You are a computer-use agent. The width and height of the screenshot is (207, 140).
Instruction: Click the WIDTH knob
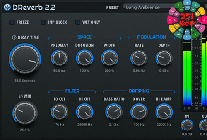pyautogui.click(x=109, y=58)
